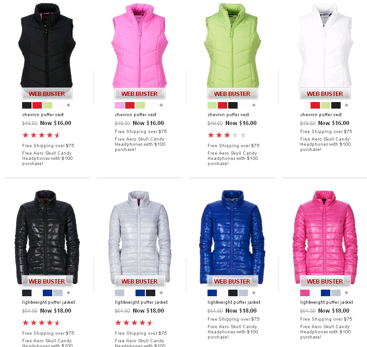367x347 pixels.
Task: Select black swatch under silver puffer jacket
Action: tap(150, 293)
